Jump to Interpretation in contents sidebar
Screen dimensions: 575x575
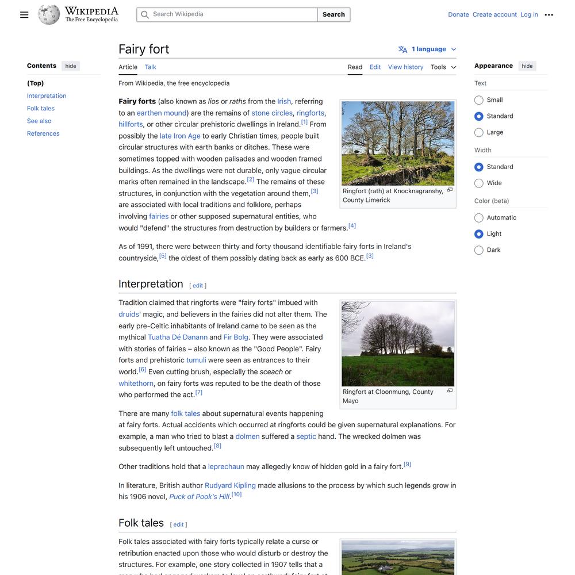click(x=47, y=95)
